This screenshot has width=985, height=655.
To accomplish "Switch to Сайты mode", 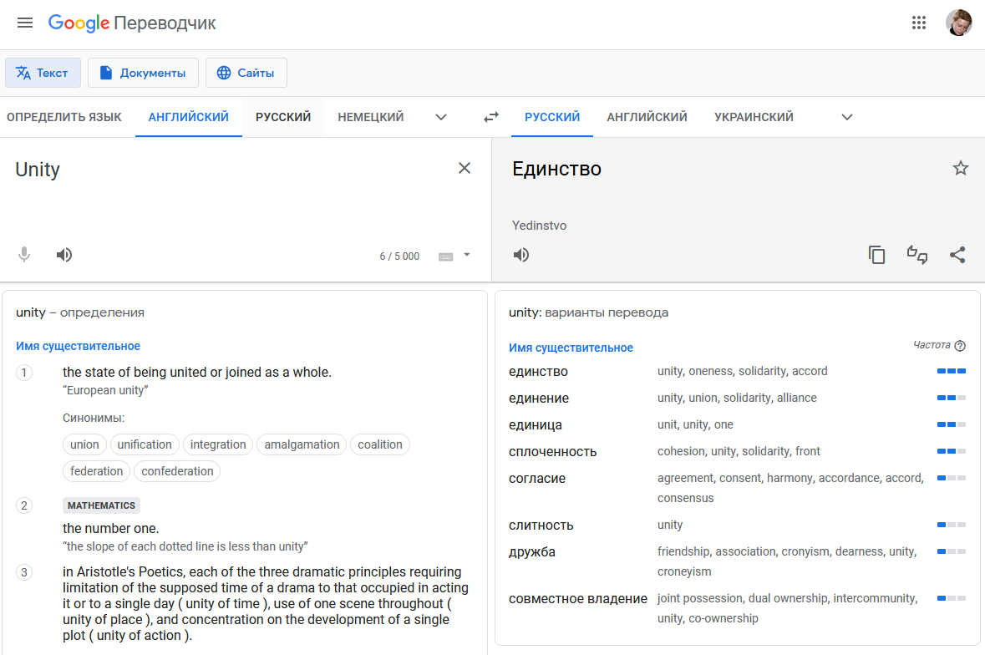I will (246, 73).
